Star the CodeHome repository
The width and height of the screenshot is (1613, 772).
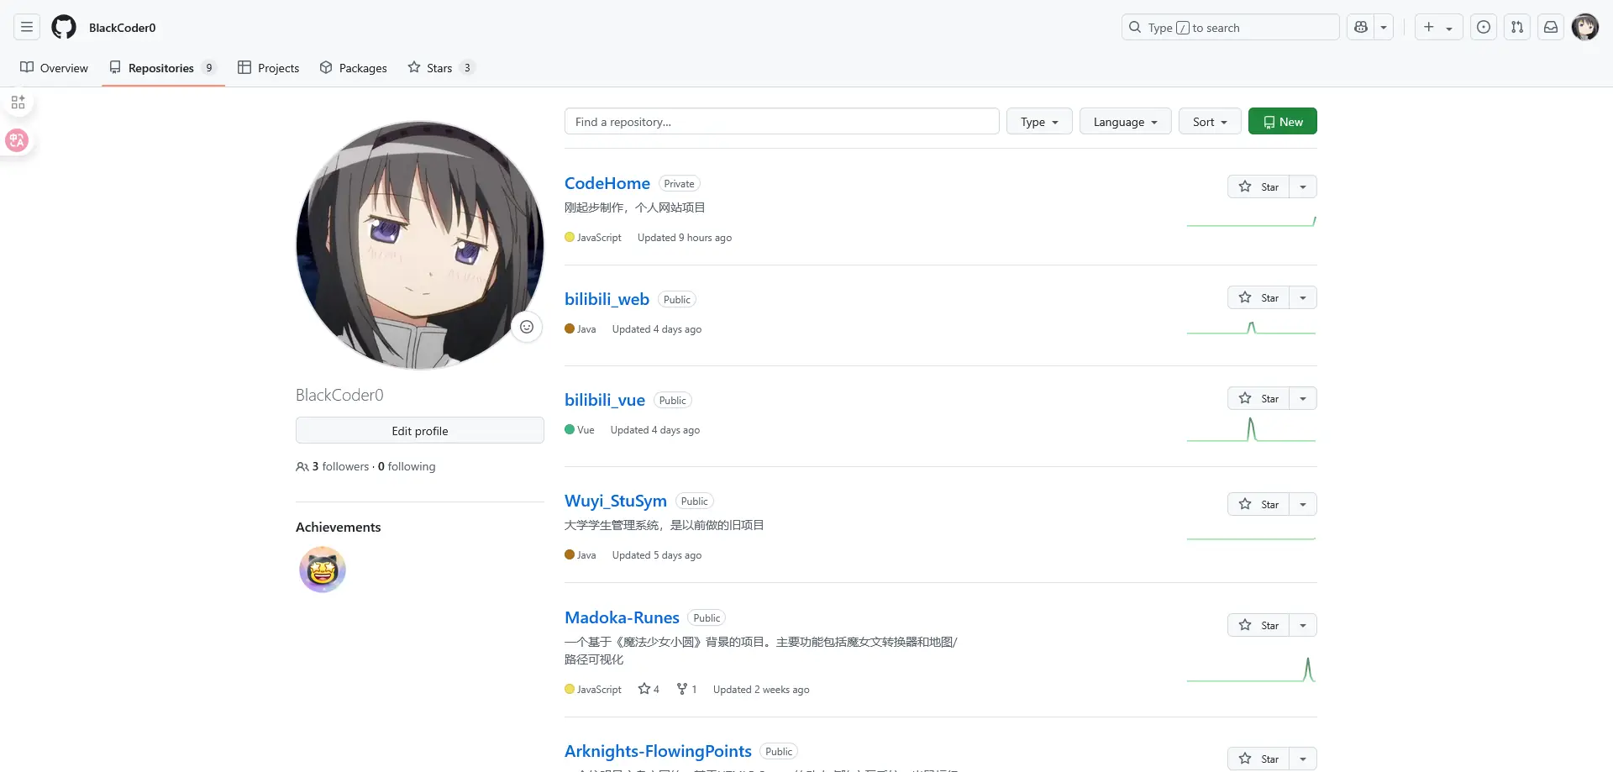pyautogui.click(x=1260, y=186)
